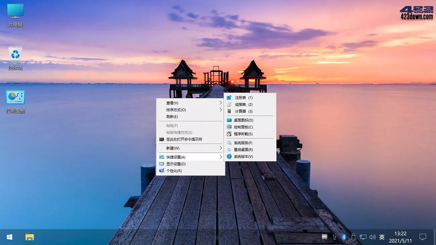Click the VMware tray icon
The image size is (436, 245).
[x=324, y=237]
